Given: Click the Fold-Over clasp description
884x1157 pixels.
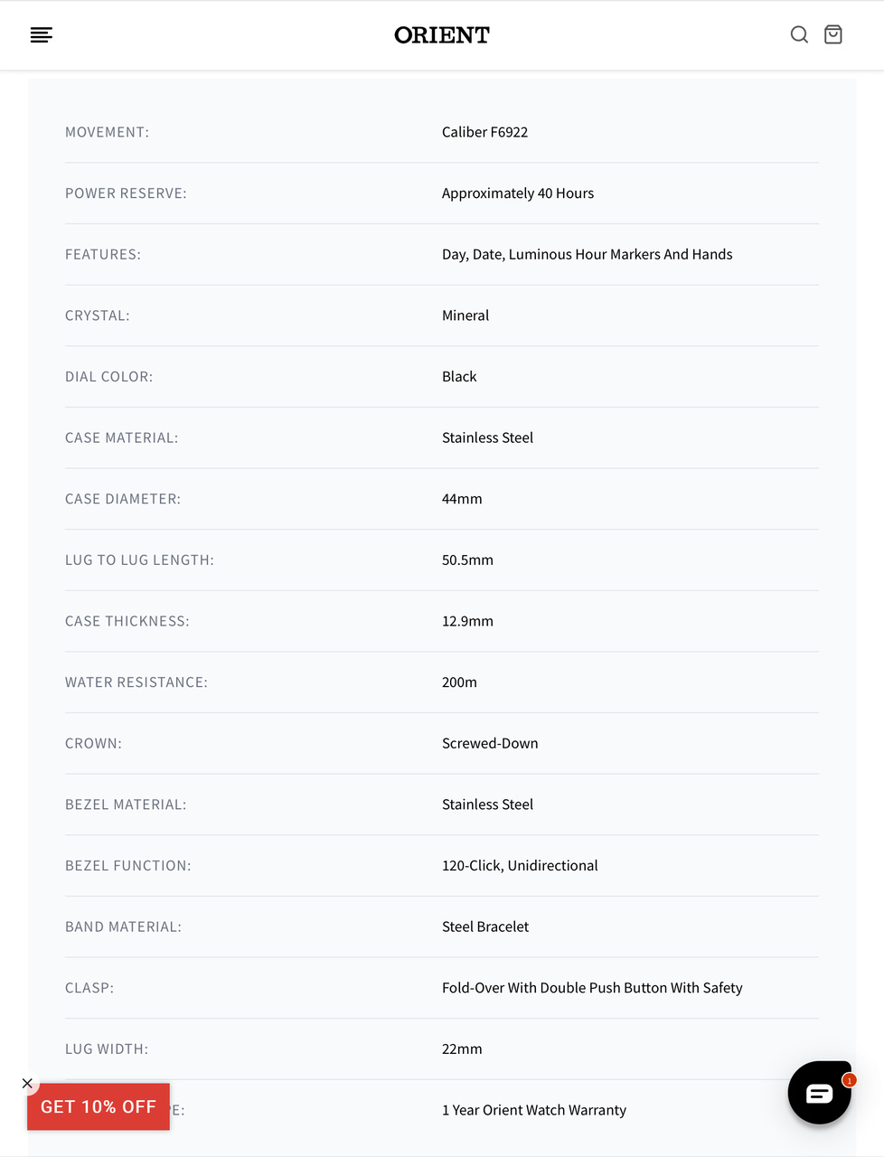Looking at the screenshot, I should click(592, 988).
